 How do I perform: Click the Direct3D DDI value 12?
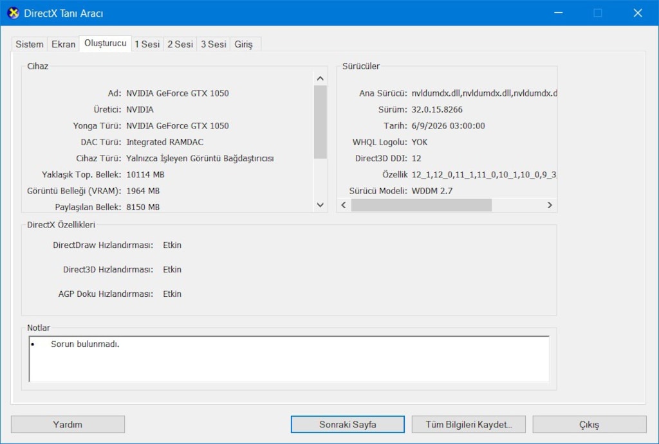416,158
